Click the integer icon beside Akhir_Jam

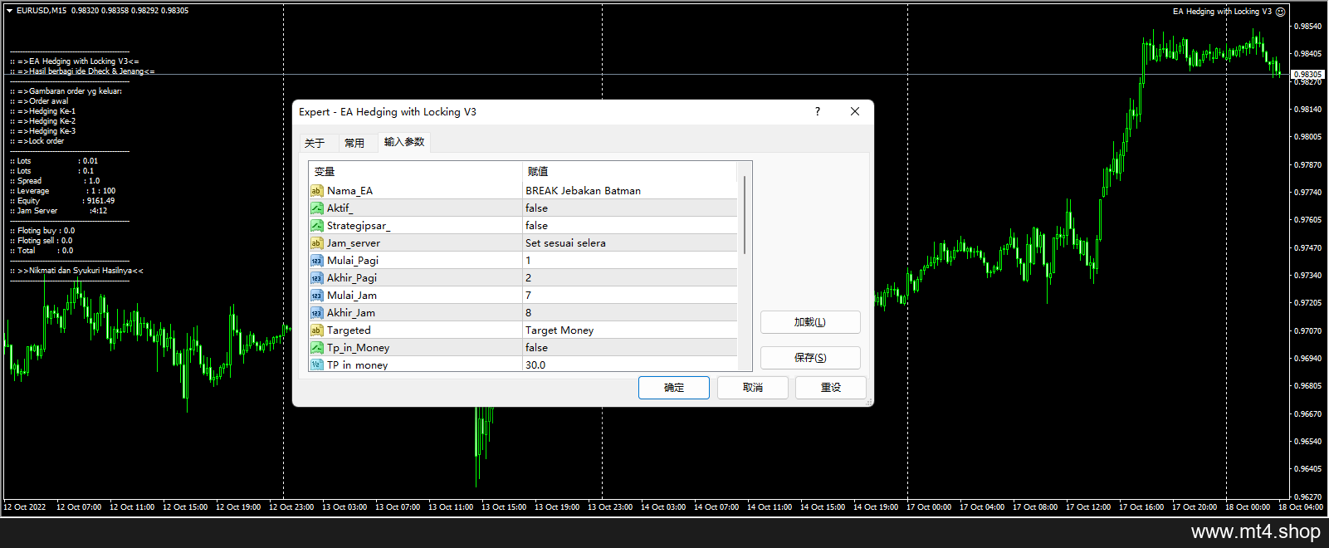(x=316, y=313)
